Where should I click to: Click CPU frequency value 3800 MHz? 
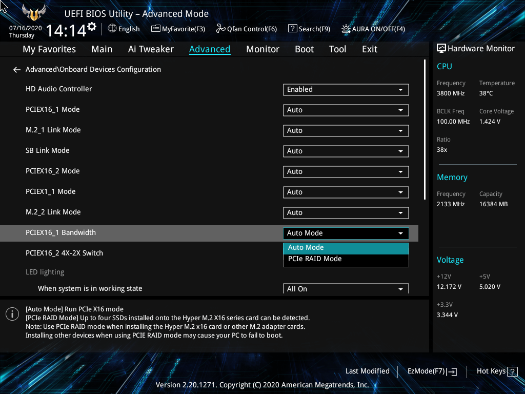[450, 93]
